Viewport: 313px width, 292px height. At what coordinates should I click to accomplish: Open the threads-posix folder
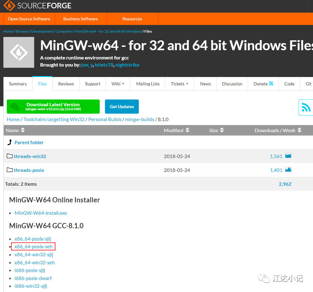[x=29, y=170]
